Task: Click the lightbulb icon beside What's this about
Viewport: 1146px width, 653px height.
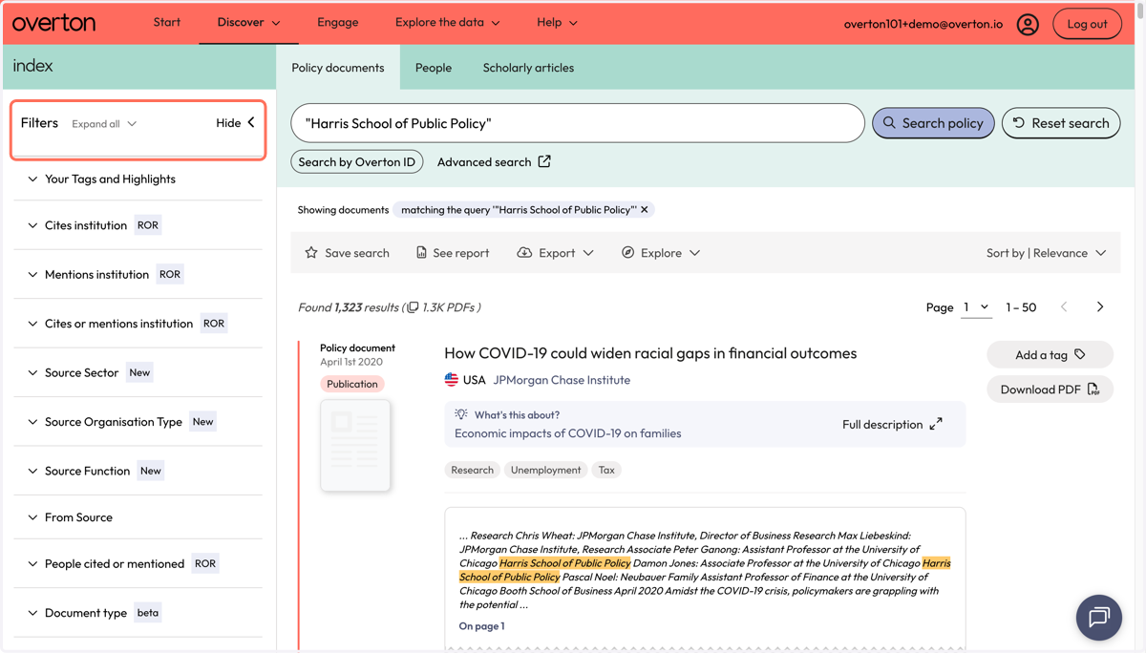Action: coord(461,414)
